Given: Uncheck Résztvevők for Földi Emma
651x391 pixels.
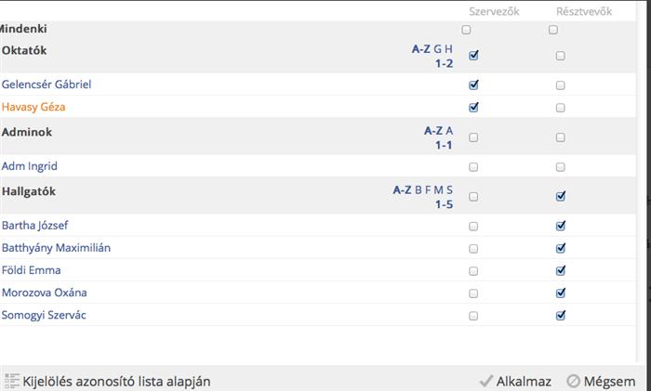Looking at the screenshot, I should click(561, 270).
